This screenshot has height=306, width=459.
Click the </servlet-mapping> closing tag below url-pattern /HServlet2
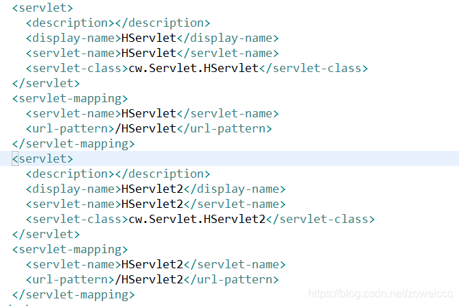(73, 294)
